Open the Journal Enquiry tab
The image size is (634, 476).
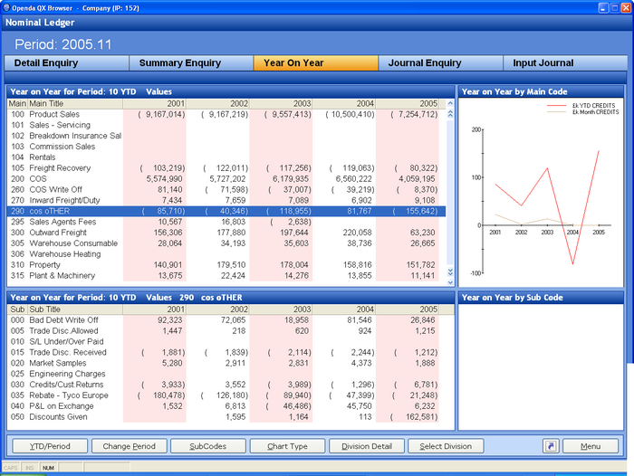click(440, 63)
